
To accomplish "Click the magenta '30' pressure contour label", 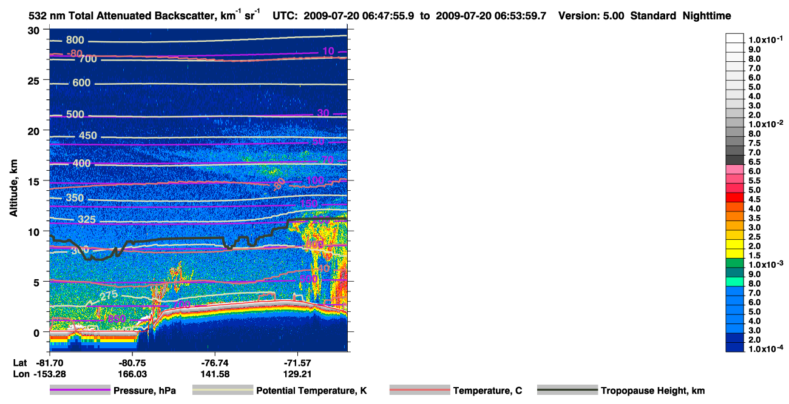I will click(323, 113).
